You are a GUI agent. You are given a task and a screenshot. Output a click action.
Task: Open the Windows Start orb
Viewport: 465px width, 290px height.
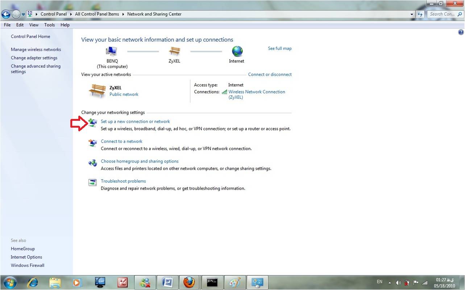tap(10, 282)
